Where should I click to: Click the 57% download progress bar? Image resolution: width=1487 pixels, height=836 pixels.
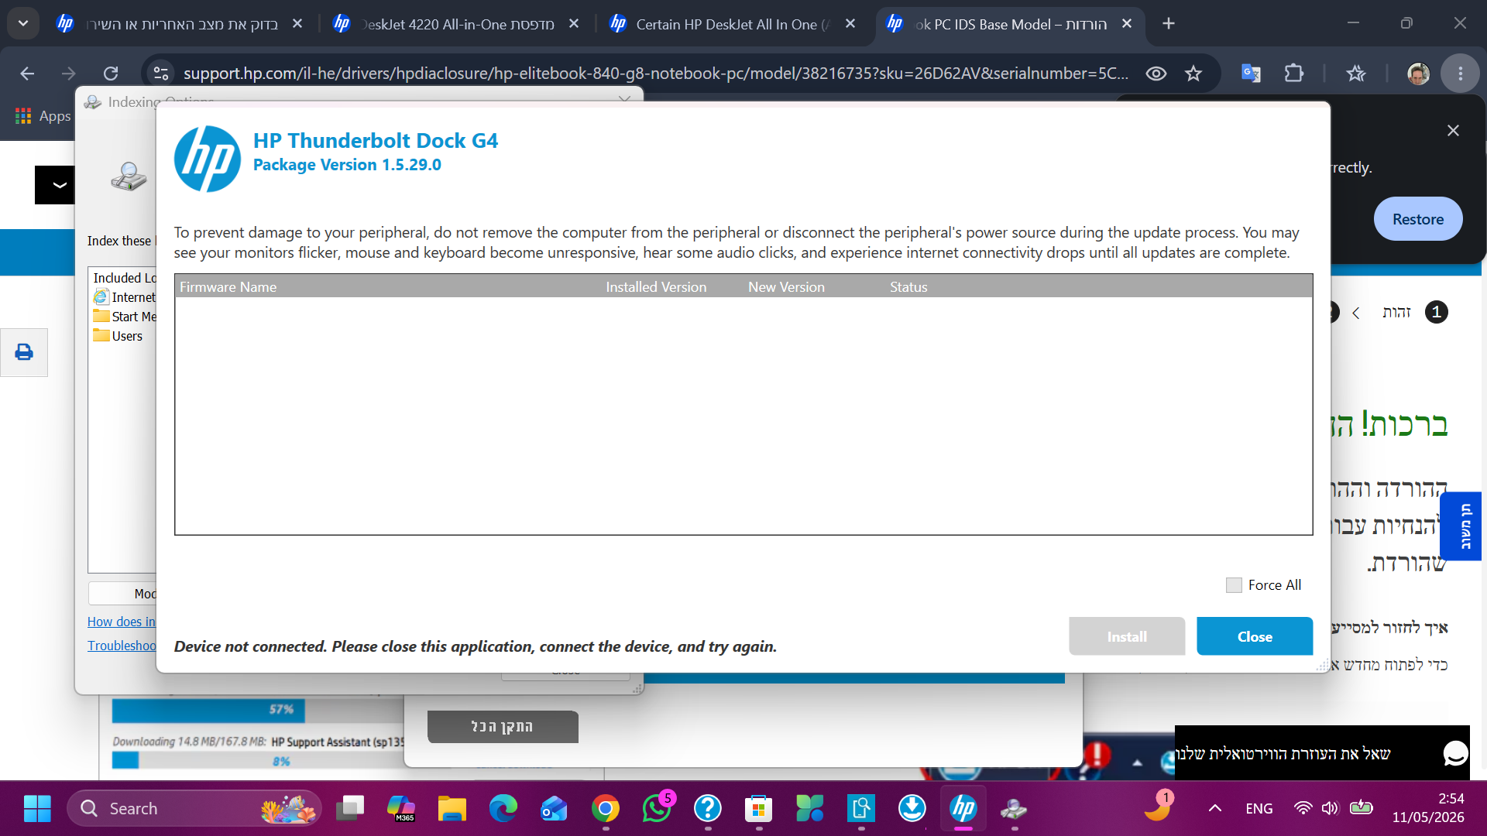coord(256,710)
